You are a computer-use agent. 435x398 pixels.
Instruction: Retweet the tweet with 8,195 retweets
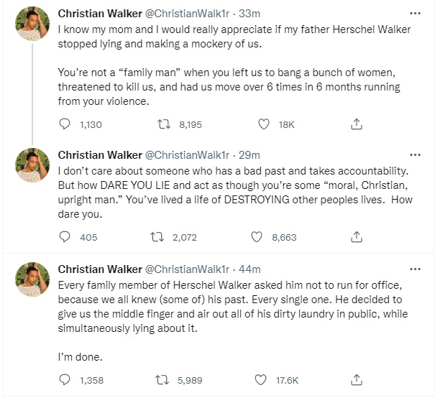[x=164, y=124]
